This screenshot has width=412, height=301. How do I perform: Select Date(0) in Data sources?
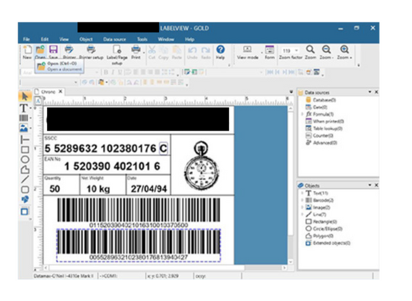click(317, 107)
